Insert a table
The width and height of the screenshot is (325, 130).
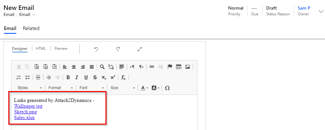(179, 67)
